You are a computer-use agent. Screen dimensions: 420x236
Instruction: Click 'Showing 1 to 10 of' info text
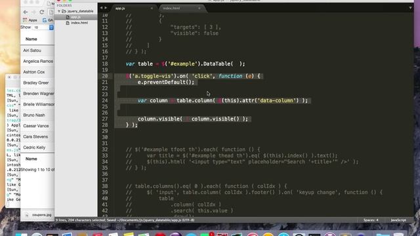coord(37,170)
